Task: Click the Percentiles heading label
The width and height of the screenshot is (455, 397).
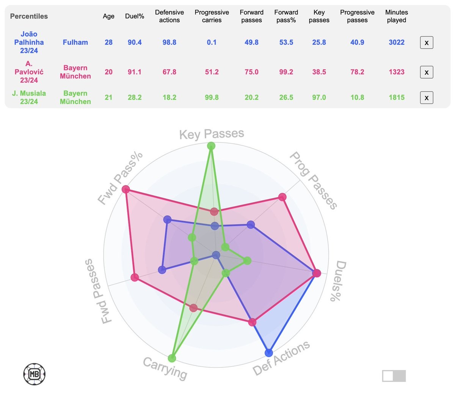Action: [x=29, y=16]
